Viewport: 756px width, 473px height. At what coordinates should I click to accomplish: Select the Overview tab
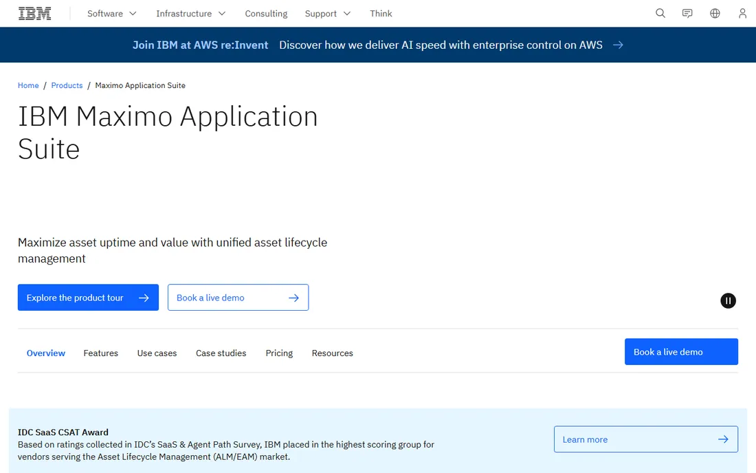[x=46, y=353]
